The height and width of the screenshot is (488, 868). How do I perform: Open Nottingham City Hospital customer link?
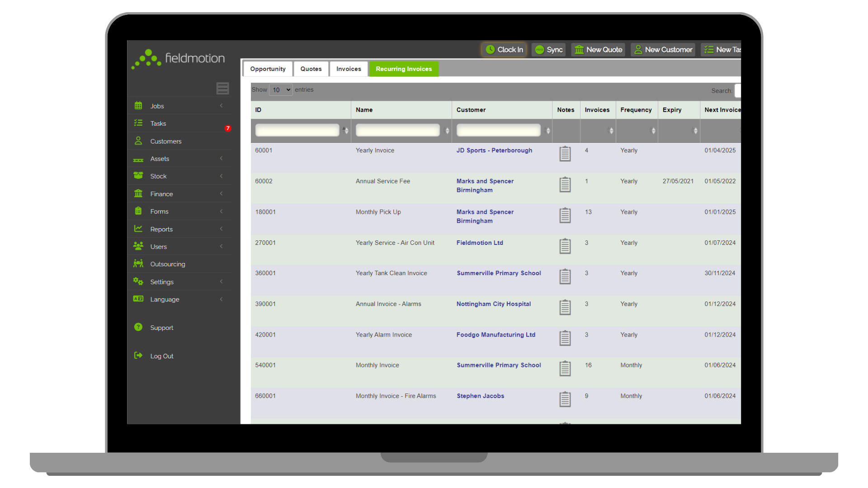pos(493,304)
